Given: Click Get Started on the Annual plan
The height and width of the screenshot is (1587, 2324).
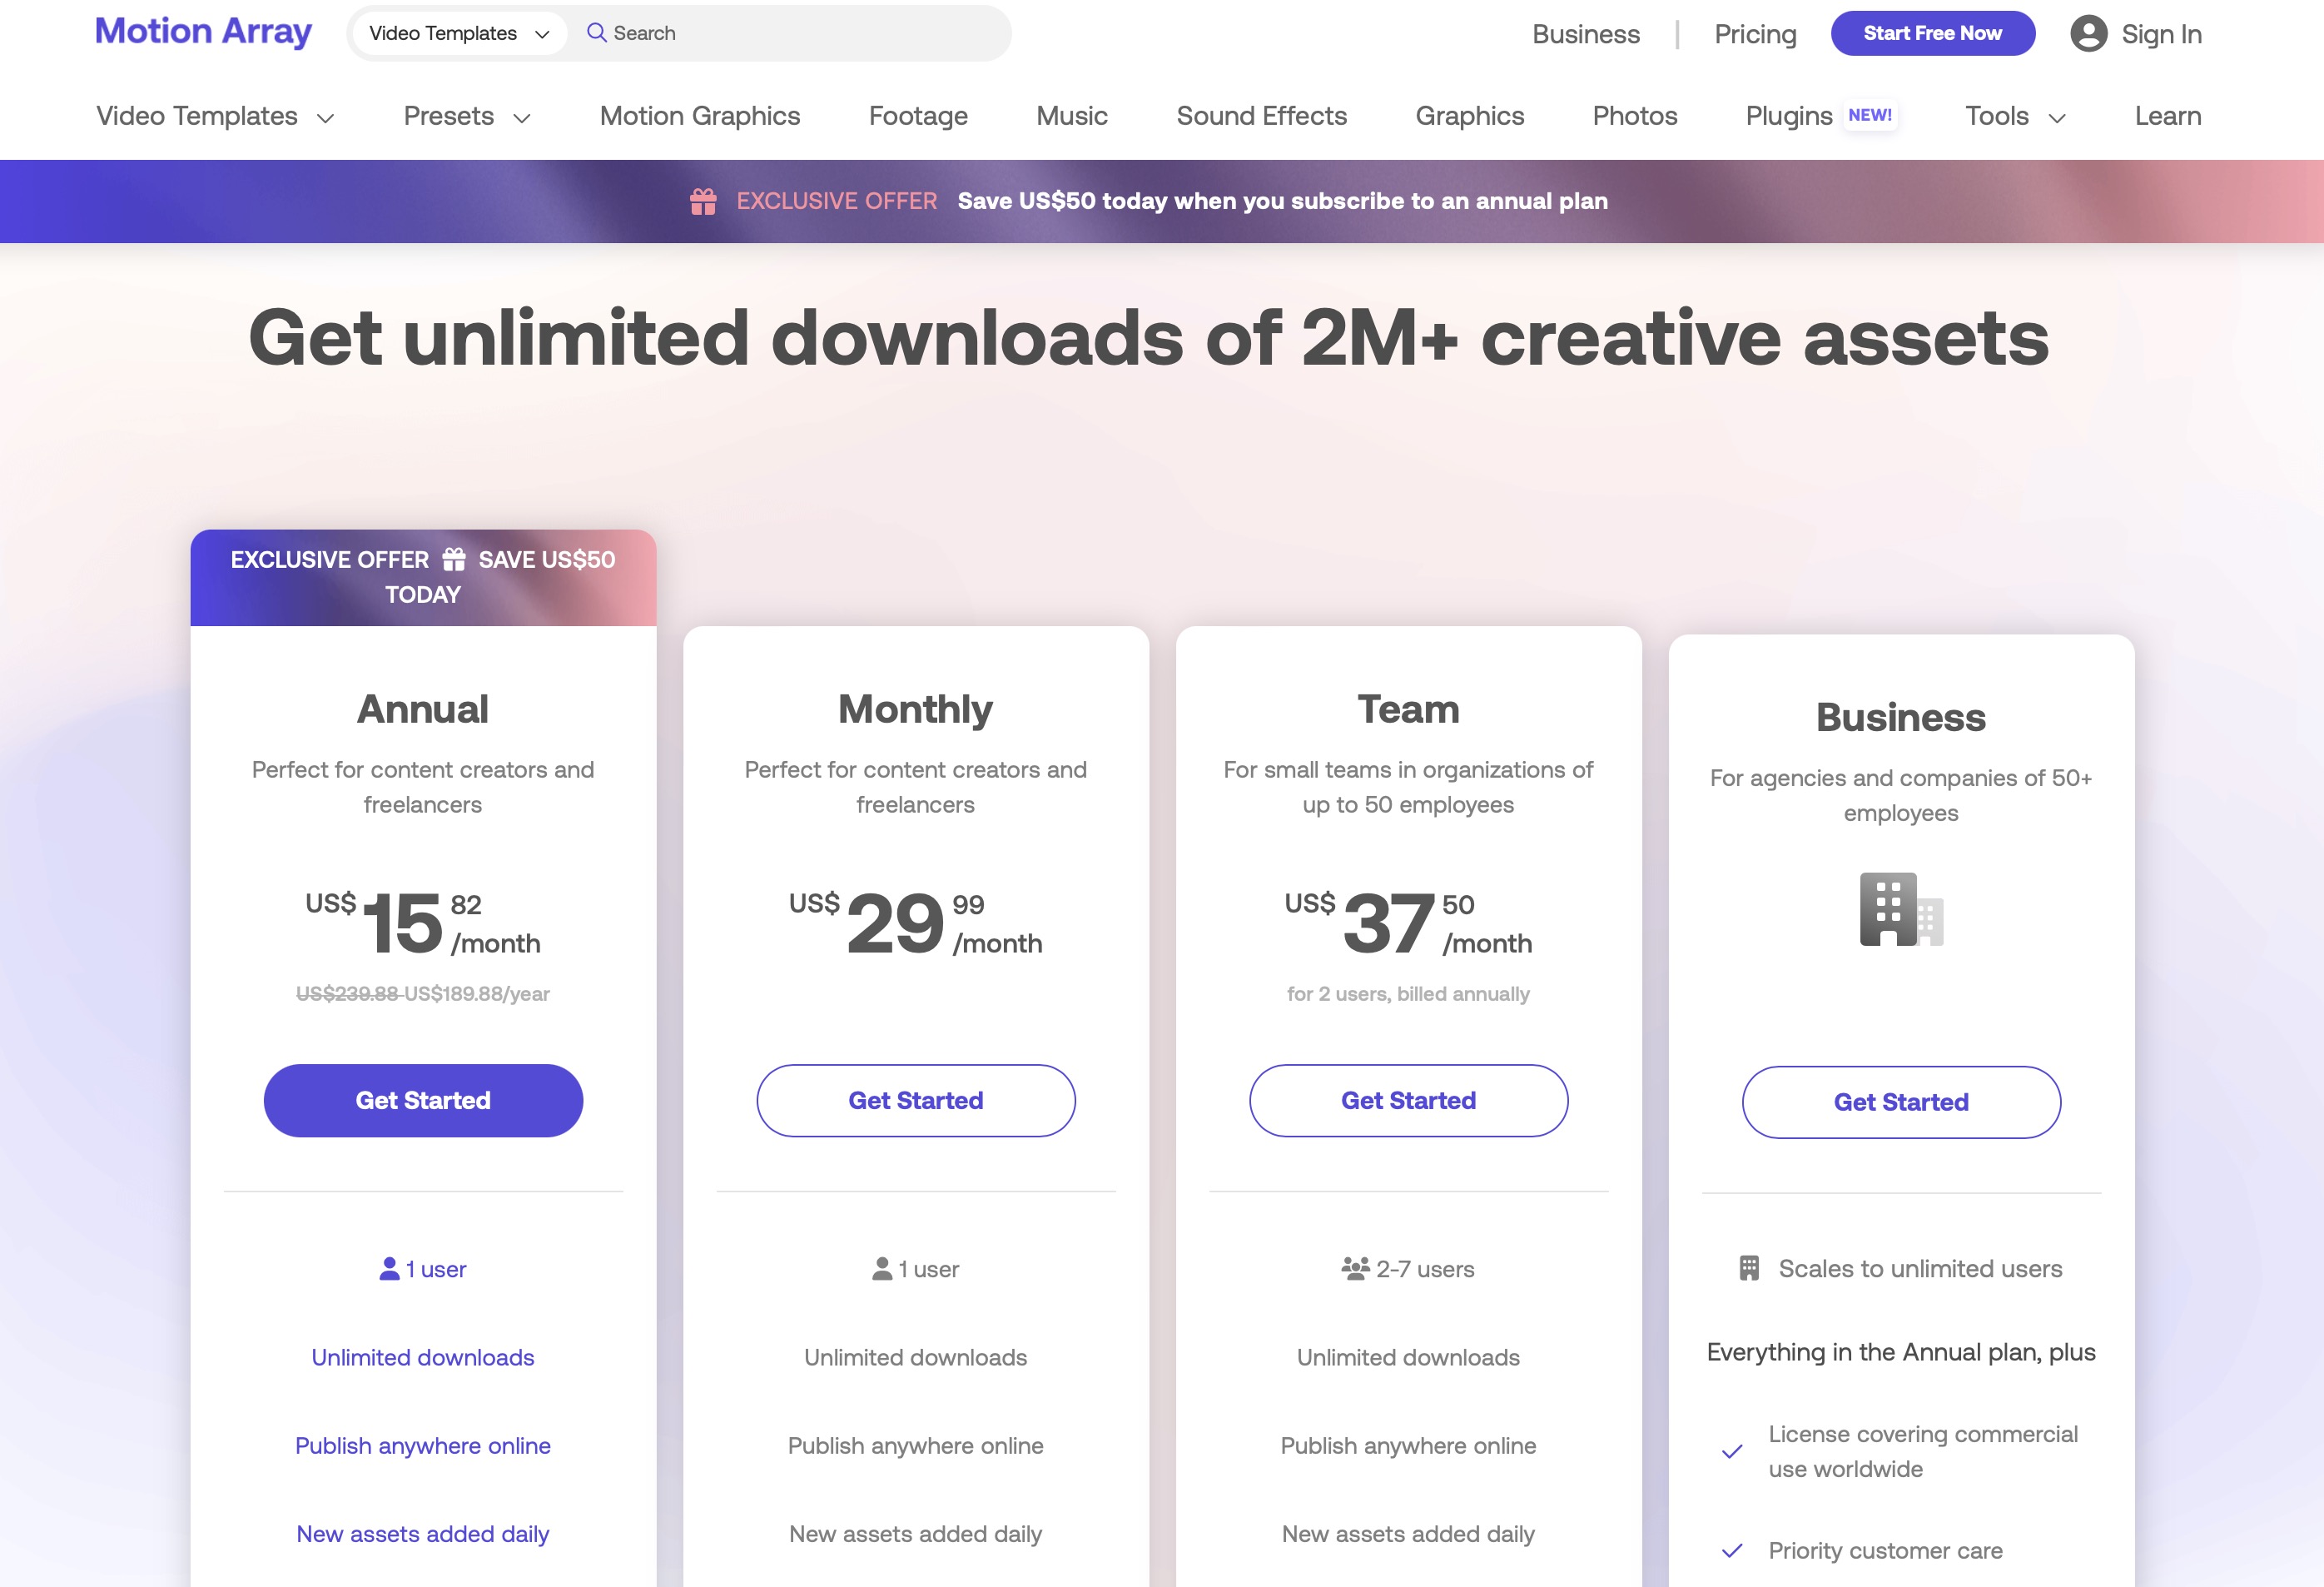Looking at the screenshot, I should (x=423, y=1100).
